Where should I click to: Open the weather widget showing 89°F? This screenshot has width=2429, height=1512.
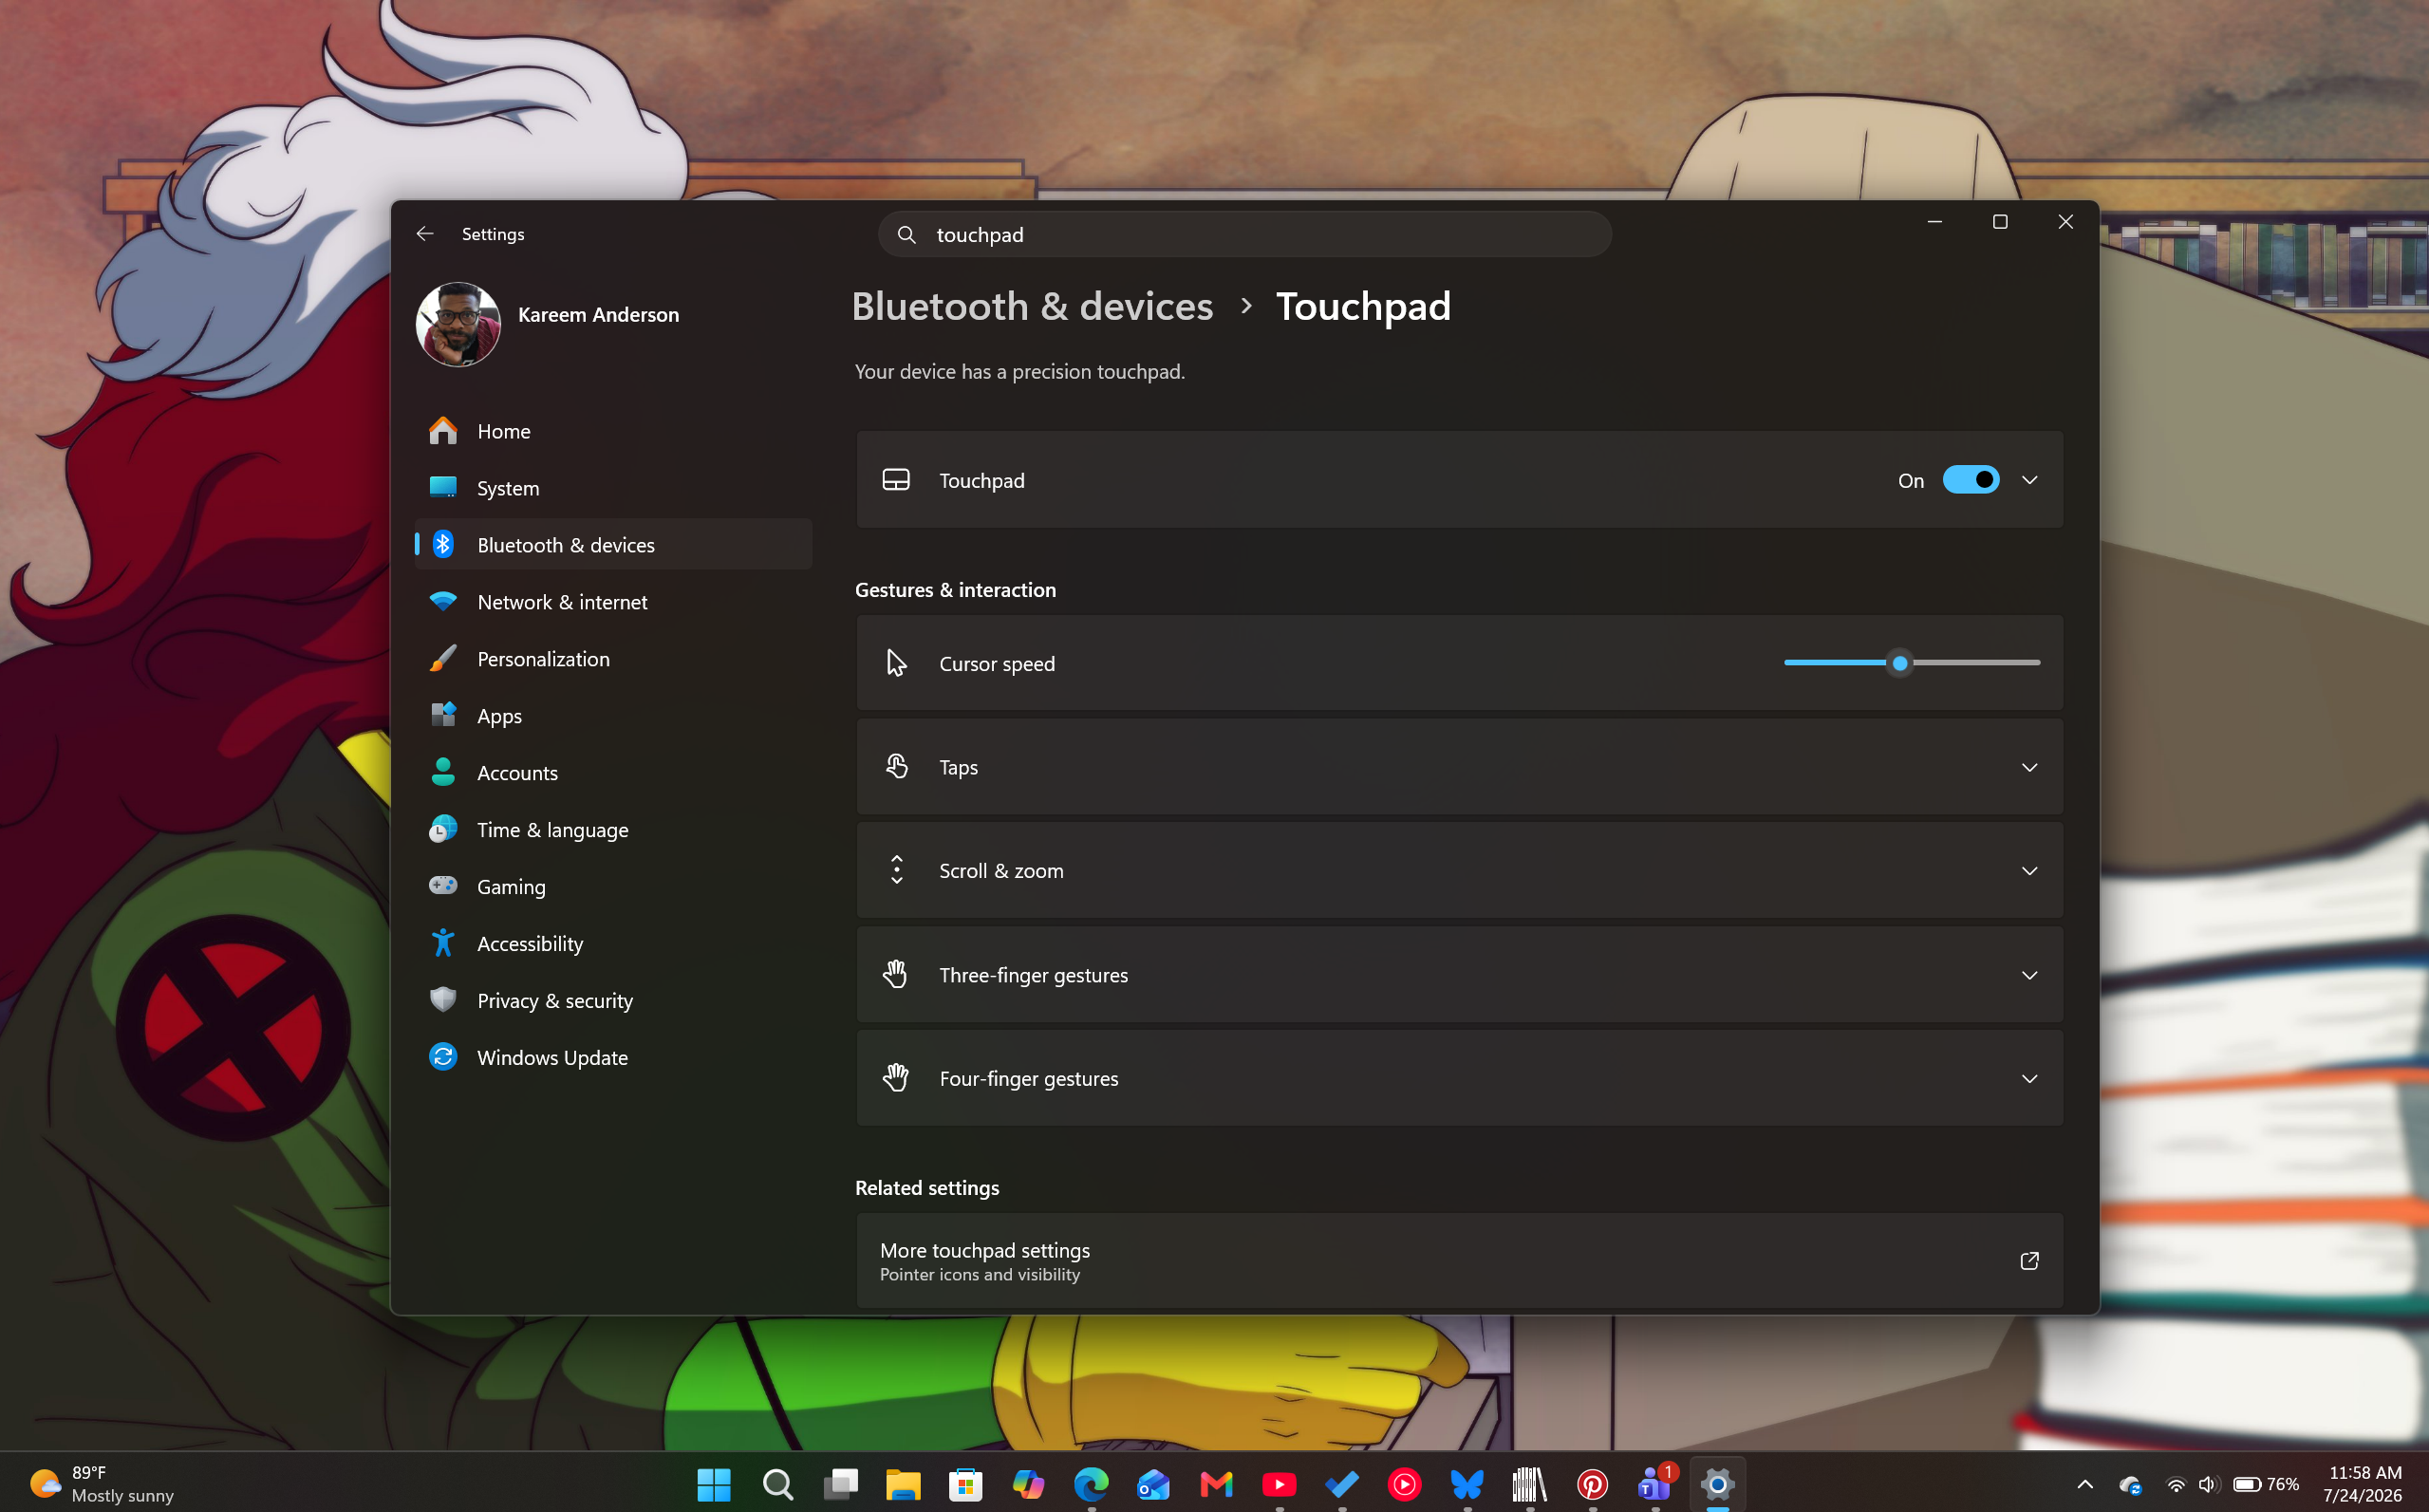point(102,1484)
